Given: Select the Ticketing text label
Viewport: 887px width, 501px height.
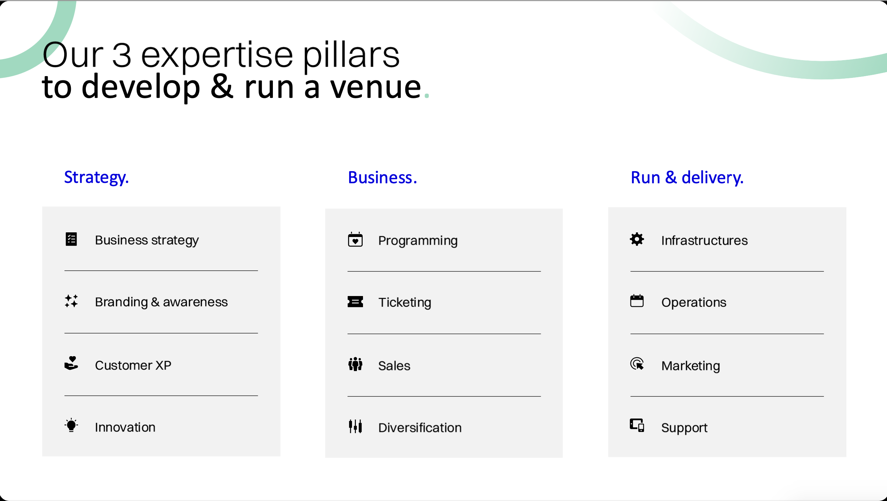Looking at the screenshot, I should pyautogui.click(x=405, y=302).
